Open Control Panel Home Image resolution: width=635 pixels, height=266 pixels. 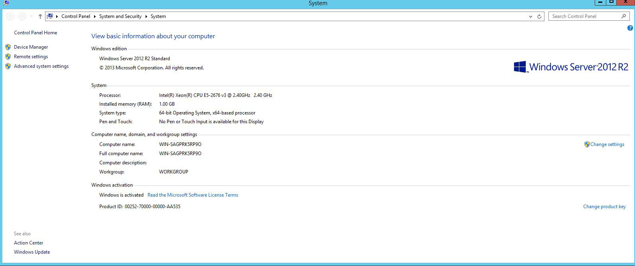point(35,33)
